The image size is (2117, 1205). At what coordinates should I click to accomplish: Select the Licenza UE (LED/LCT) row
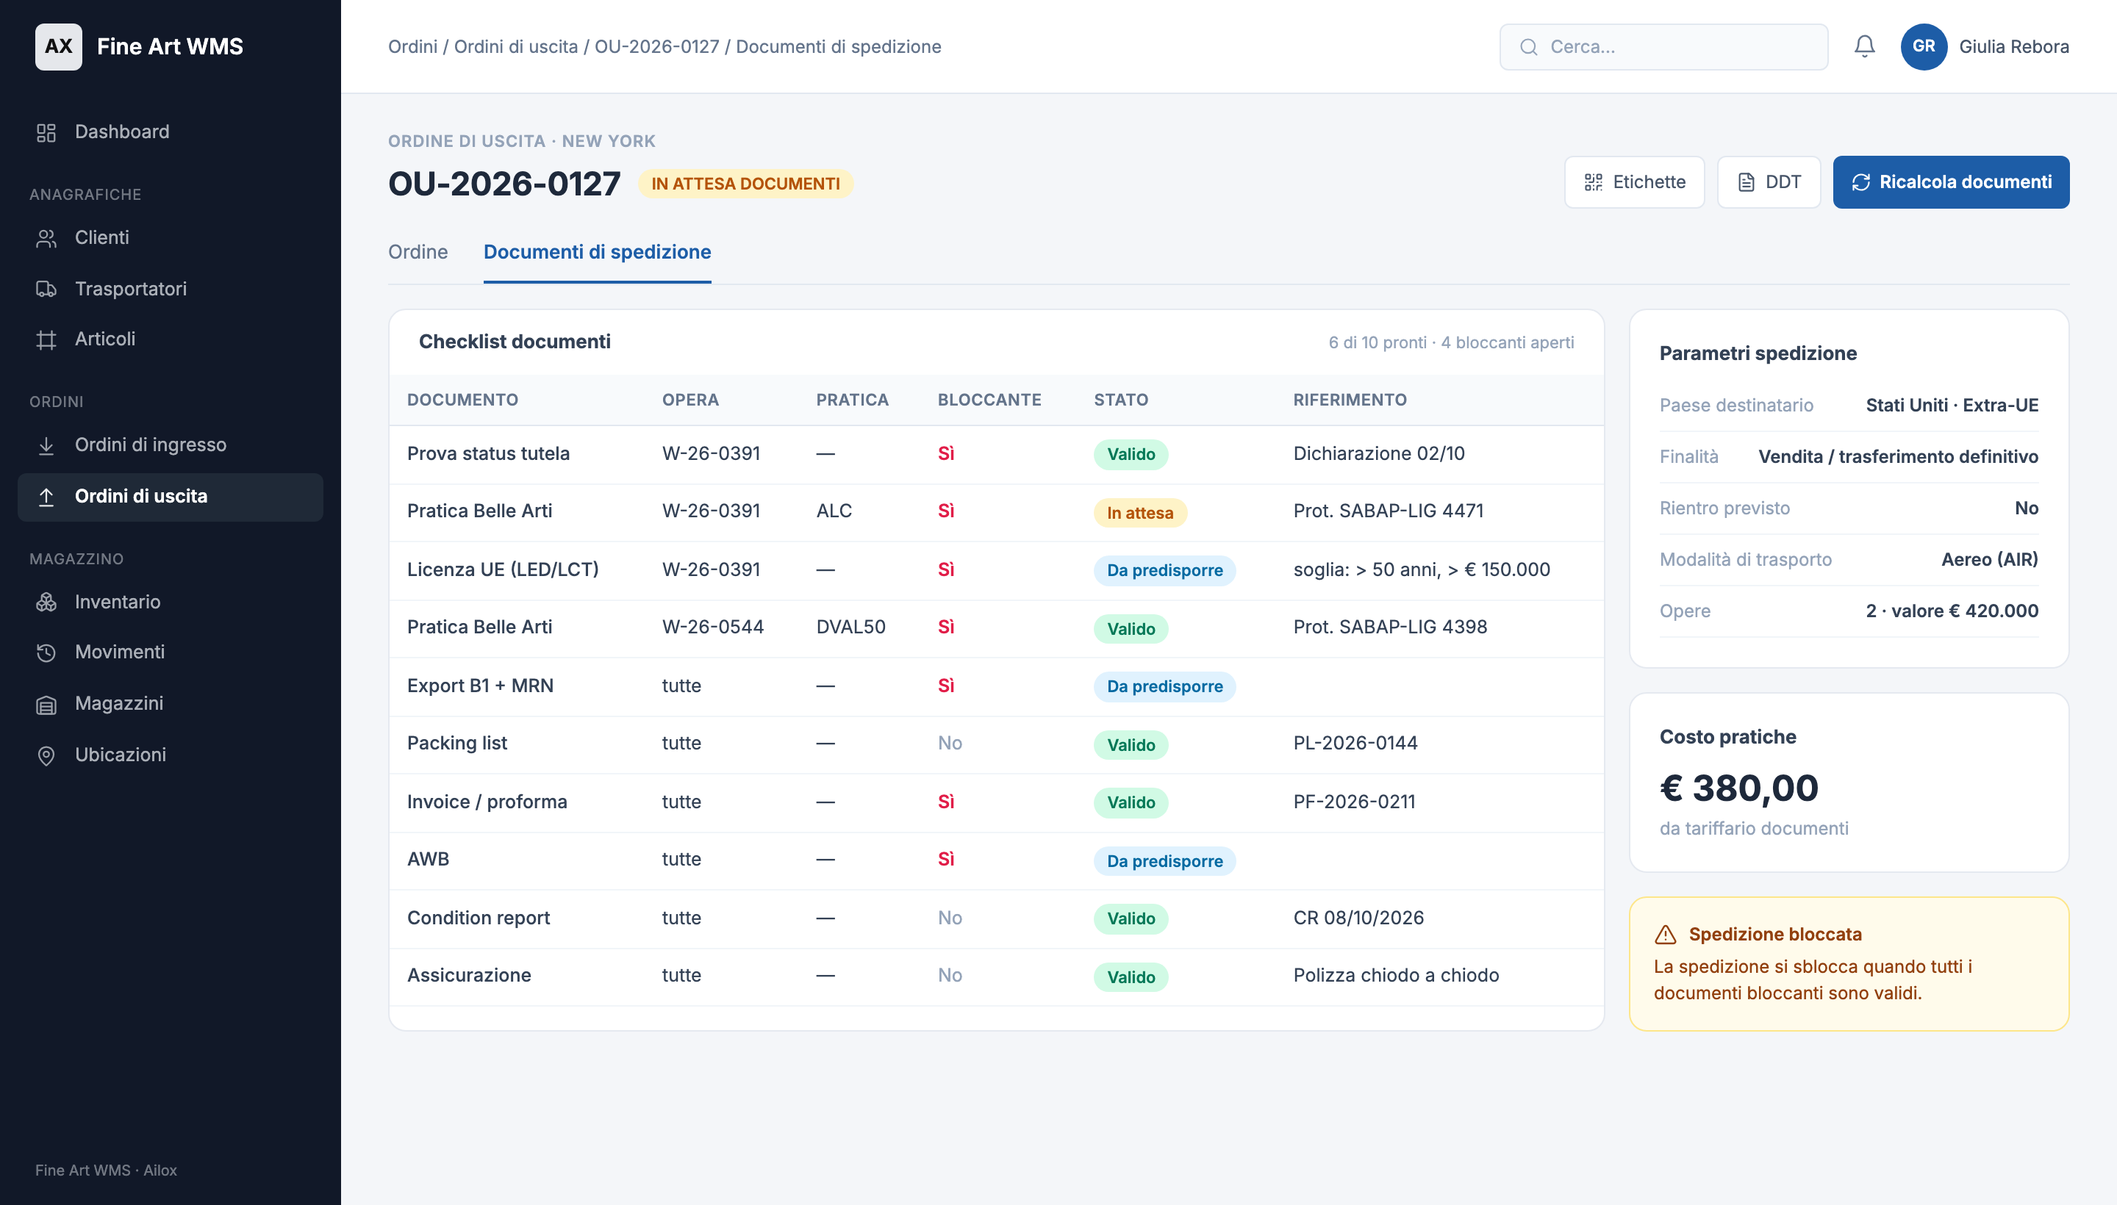[x=996, y=570]
